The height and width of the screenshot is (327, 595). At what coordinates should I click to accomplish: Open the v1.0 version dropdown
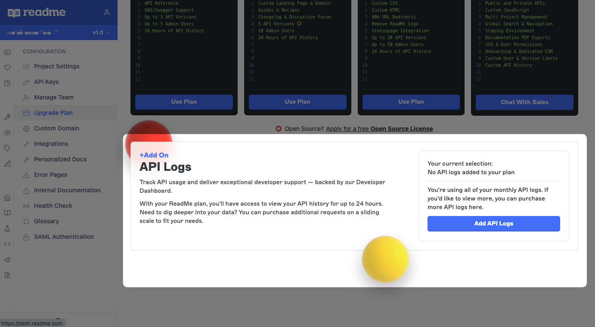[x=102, y=33]
